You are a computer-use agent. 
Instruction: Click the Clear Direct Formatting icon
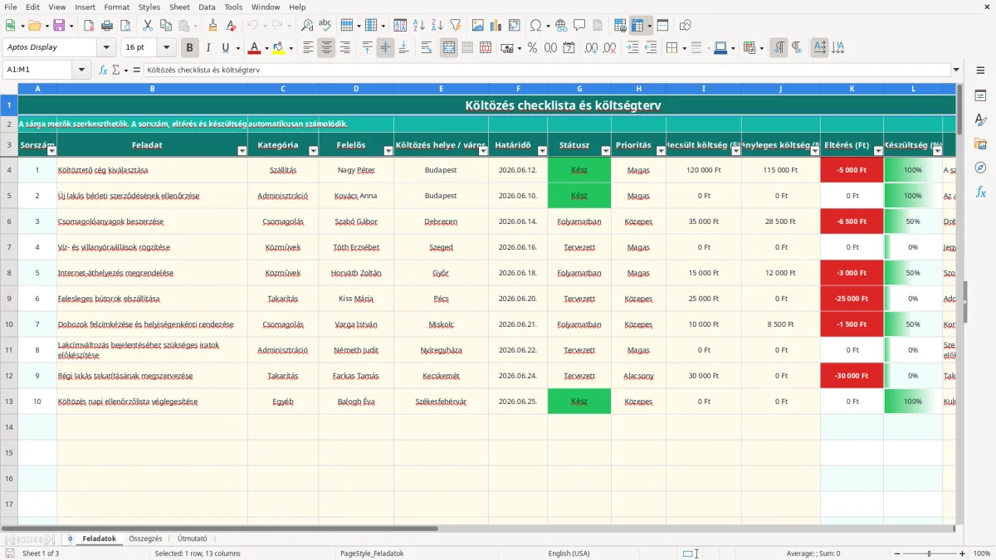pyautogui.click(x=230, y=26)
